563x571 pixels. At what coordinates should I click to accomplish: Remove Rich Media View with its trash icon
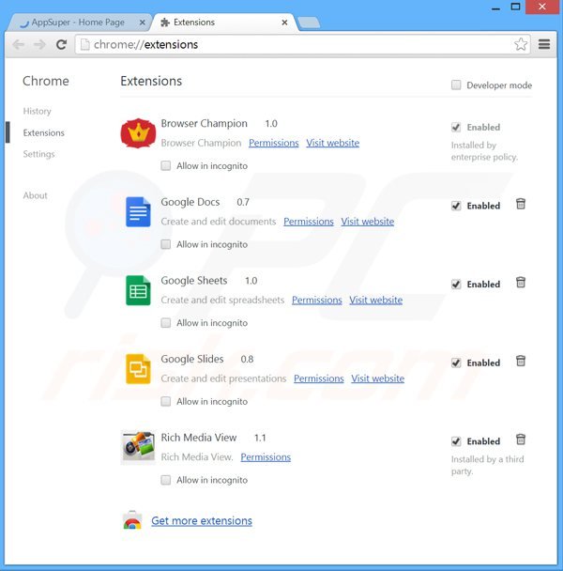coord(521,440)
